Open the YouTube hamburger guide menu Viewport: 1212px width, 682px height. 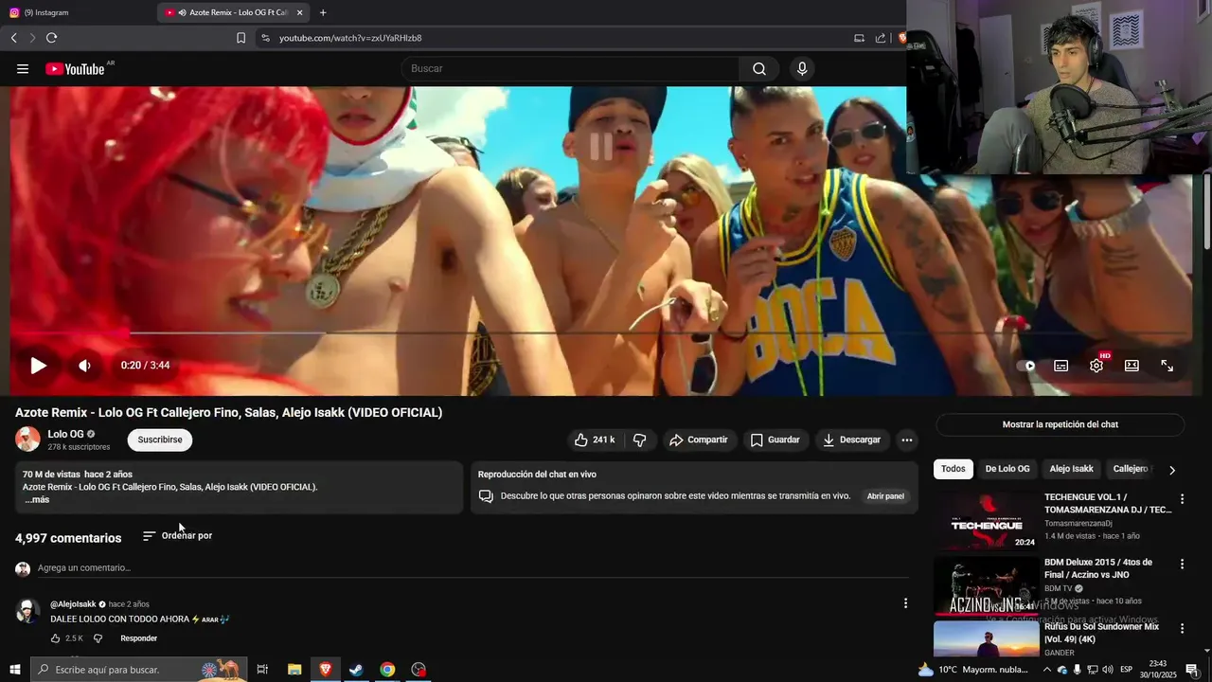coord(23,68)
